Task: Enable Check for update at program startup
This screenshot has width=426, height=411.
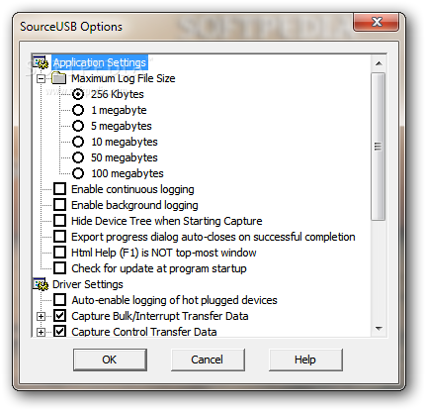Action: [x=59, y=268]
